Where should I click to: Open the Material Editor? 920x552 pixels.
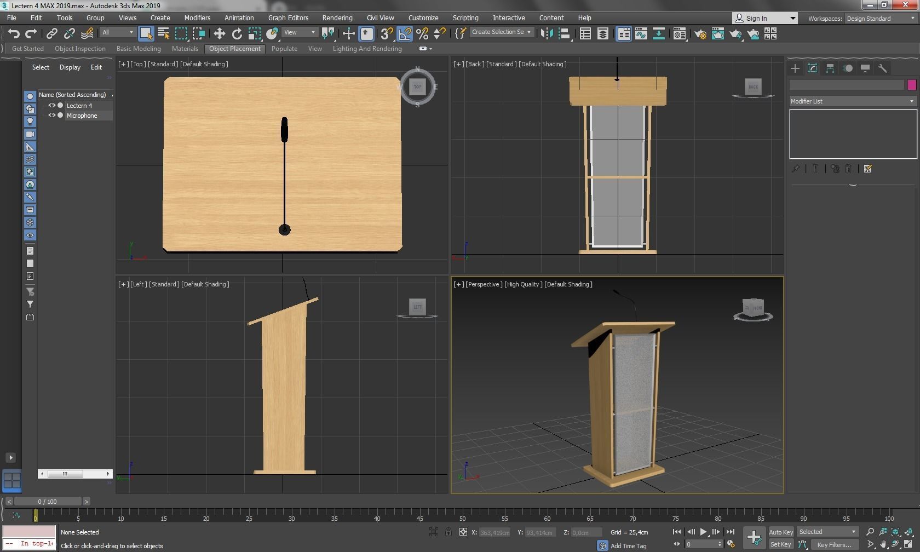click(x=680, y=34)
